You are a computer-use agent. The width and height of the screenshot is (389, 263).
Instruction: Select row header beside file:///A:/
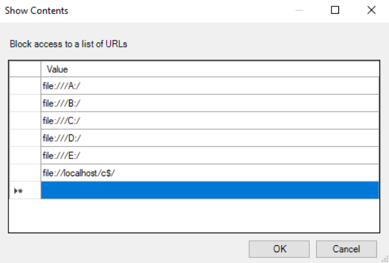click(25, 86)
